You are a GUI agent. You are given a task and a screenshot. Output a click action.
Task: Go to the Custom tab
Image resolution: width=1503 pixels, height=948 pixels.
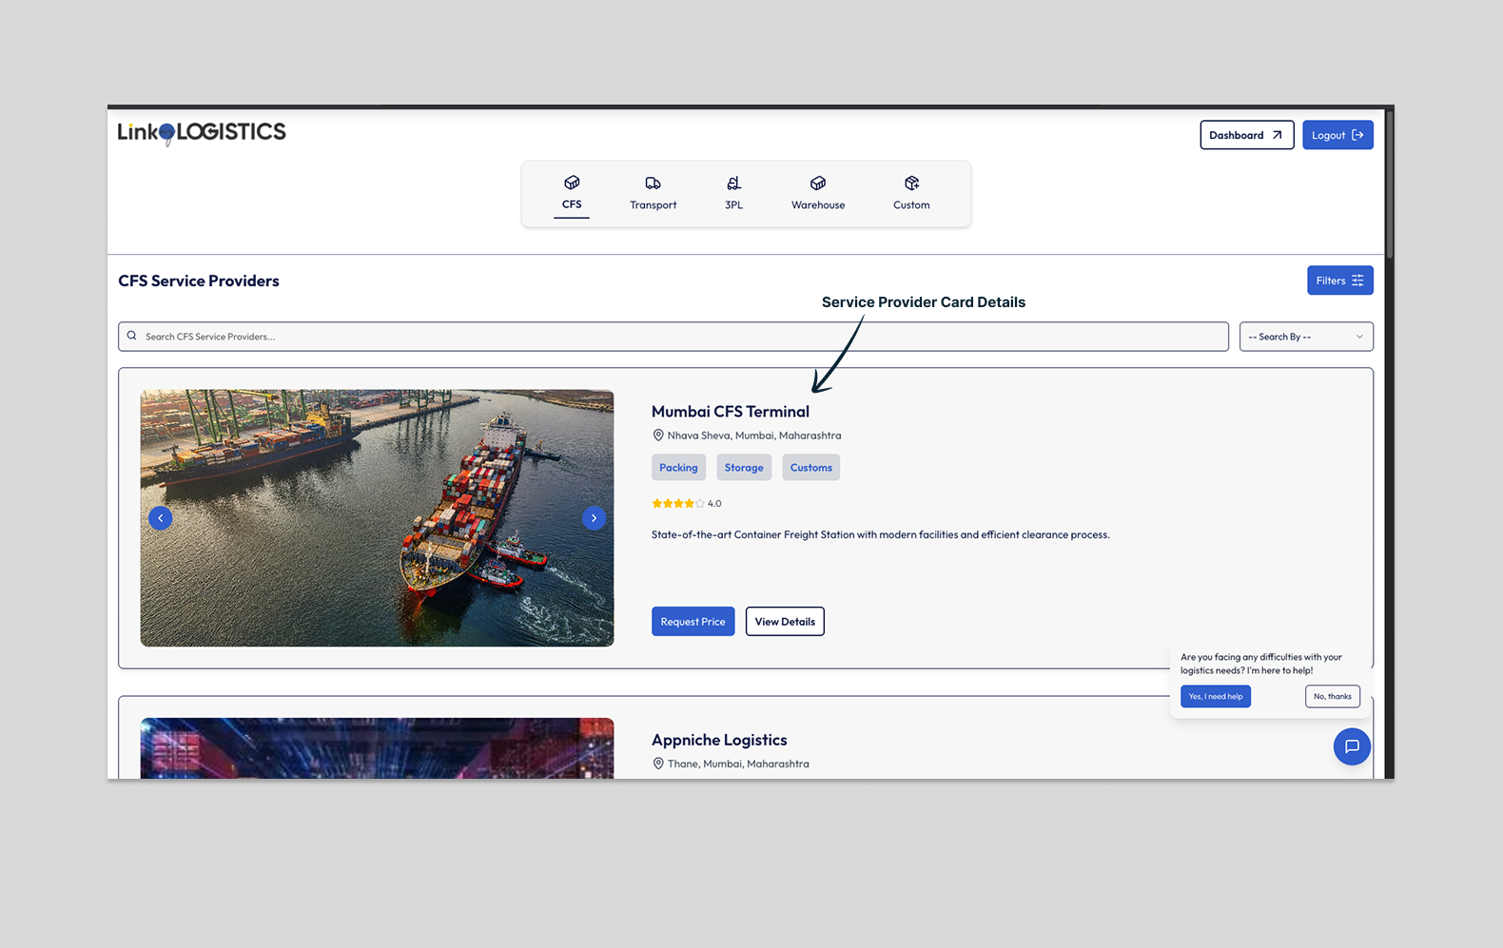[x=910, y=193]
